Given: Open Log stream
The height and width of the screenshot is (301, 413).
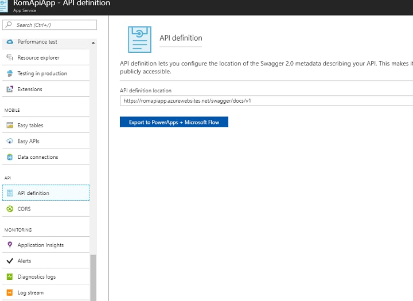Looking at the screenshot, I should tap(46, 292).
